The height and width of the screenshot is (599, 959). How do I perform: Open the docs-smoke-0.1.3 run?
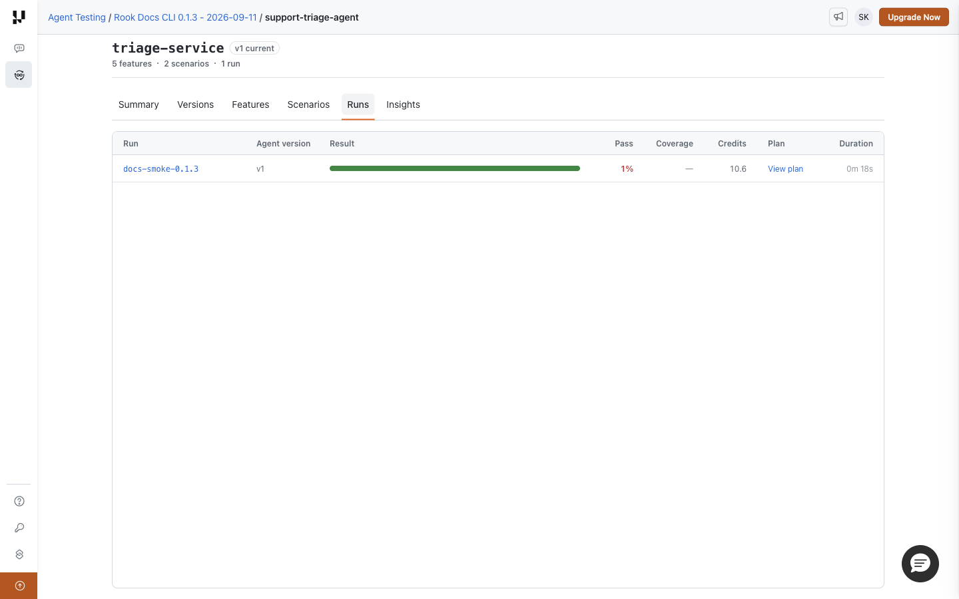(x=160, y=169)
